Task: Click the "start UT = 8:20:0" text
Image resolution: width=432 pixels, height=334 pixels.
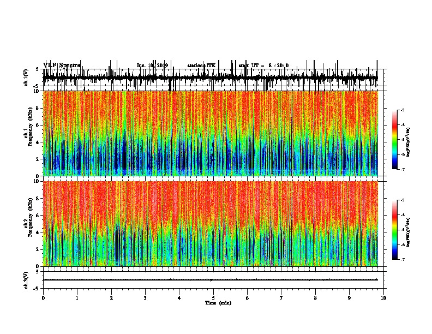Action: pyautogui.click(x=263, y=65)
